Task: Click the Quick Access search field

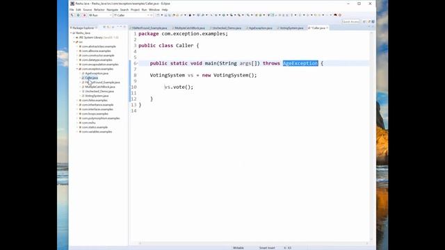Action: pyautogui.click(x=350, y=22)
